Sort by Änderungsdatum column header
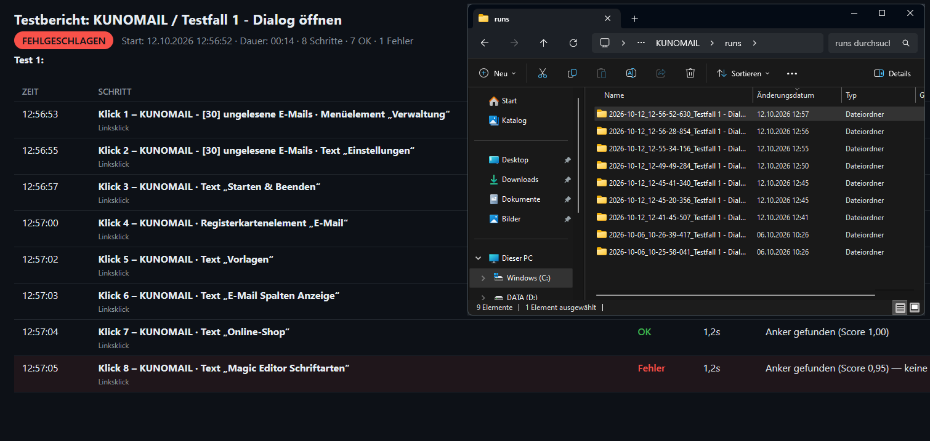Screen dimensions: 930x441 pyautogui.click(x=797, y=95)
